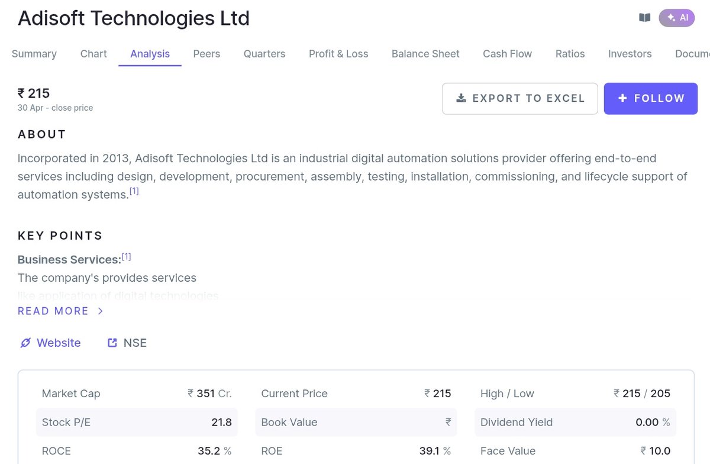Click the ₹ 215 close price
The image size is (710, 464).
(34, 93)
